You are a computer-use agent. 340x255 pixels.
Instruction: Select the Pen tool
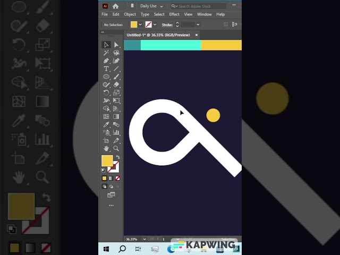[x=106, y=61]
